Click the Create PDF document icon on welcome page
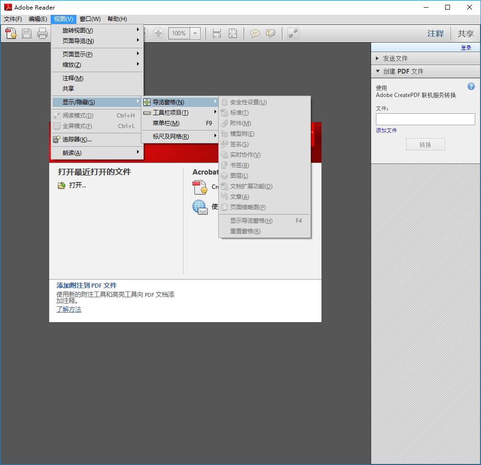Screen dimensions: 481x465 tap(200, 187)
